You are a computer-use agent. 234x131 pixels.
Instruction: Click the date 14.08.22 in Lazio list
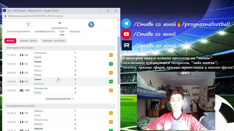(x=12, y=82)
